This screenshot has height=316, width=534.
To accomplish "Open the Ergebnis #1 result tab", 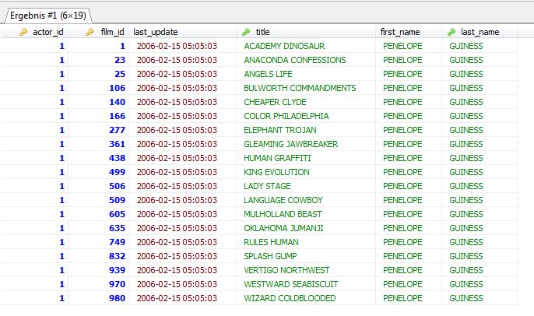I will pos(45,14).
